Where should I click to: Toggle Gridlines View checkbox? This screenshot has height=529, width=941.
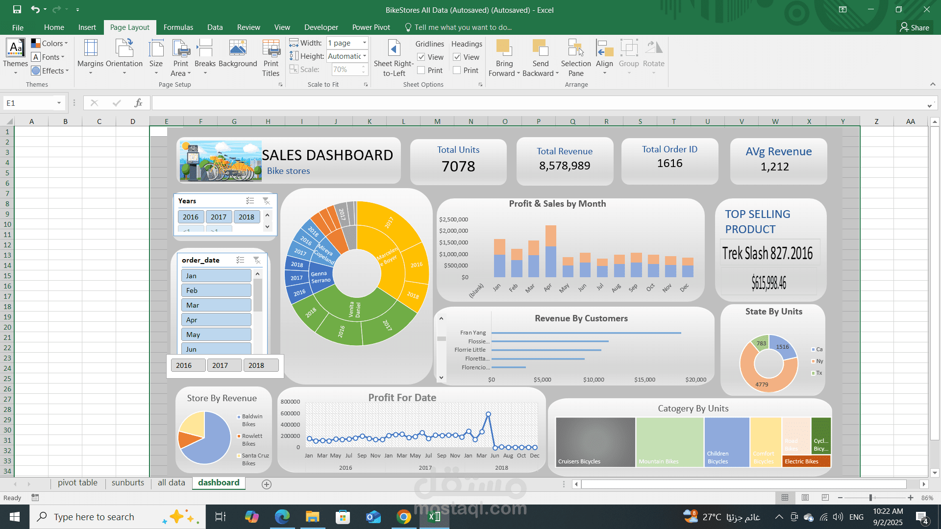[x=421, y=57]
